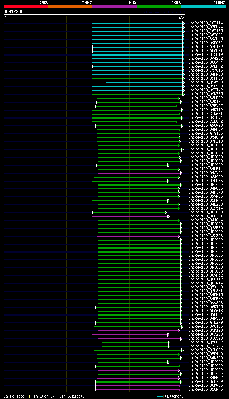
Task: Open hit UniRef100_C6TIS5
Action: (205, 31)
